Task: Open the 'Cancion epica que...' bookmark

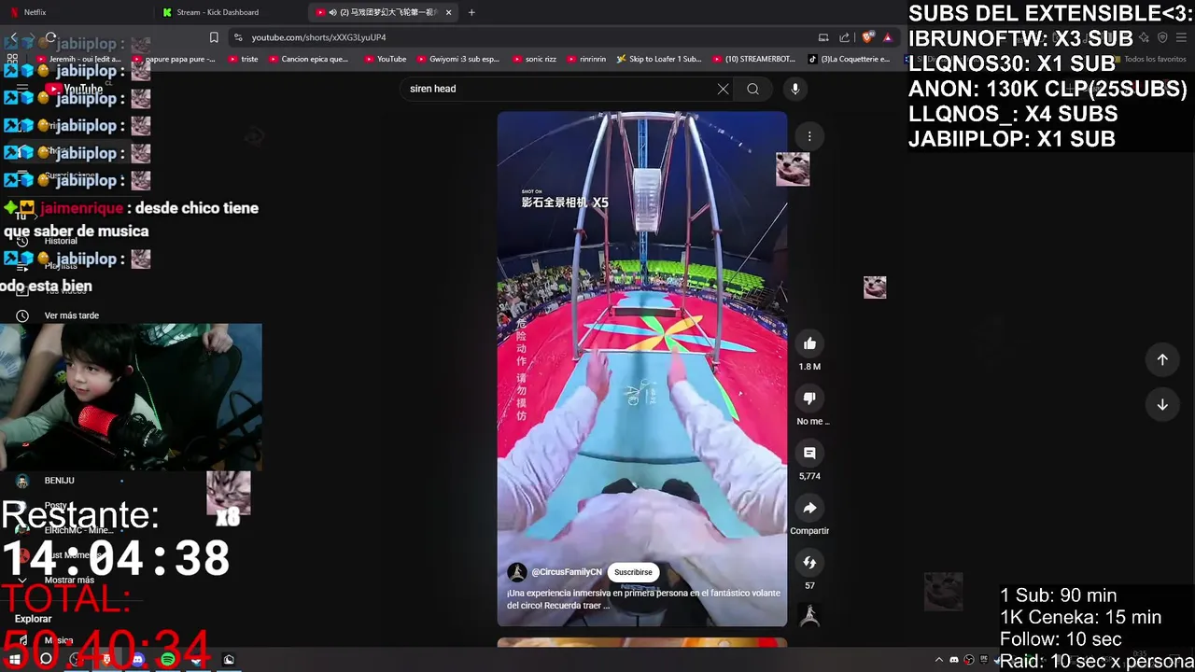Action: tap(307, 59)
